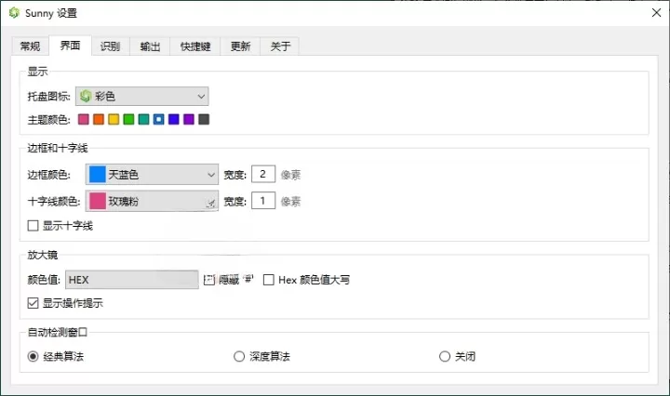
Task: Close the Sunny 设置 window
Action: 656,13
